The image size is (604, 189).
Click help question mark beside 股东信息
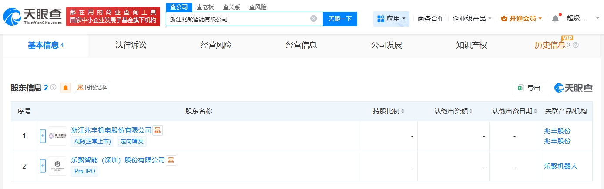[x=54, y=87]
